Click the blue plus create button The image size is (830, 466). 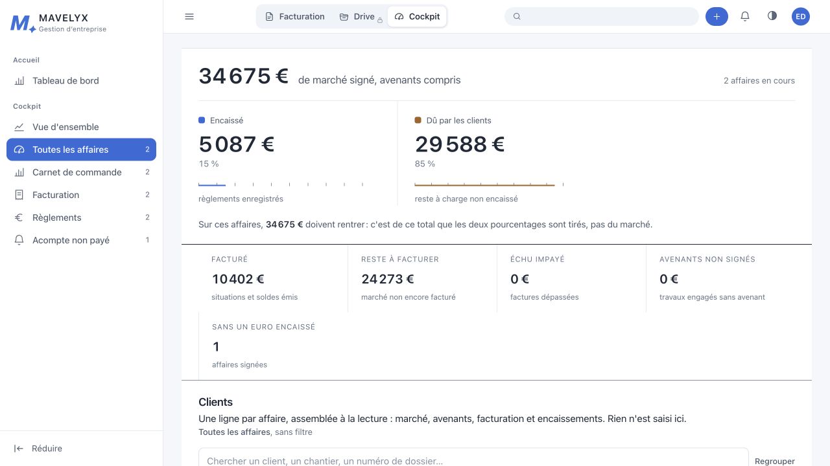pos(717,17)
